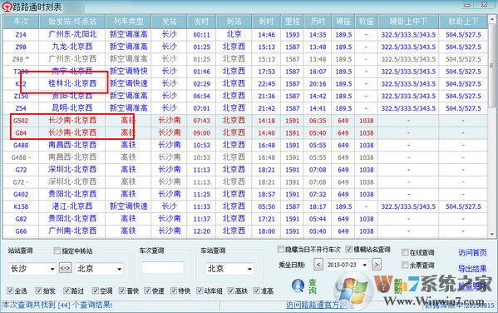Uncheck the 动车组 train type filter

(200, 291)
